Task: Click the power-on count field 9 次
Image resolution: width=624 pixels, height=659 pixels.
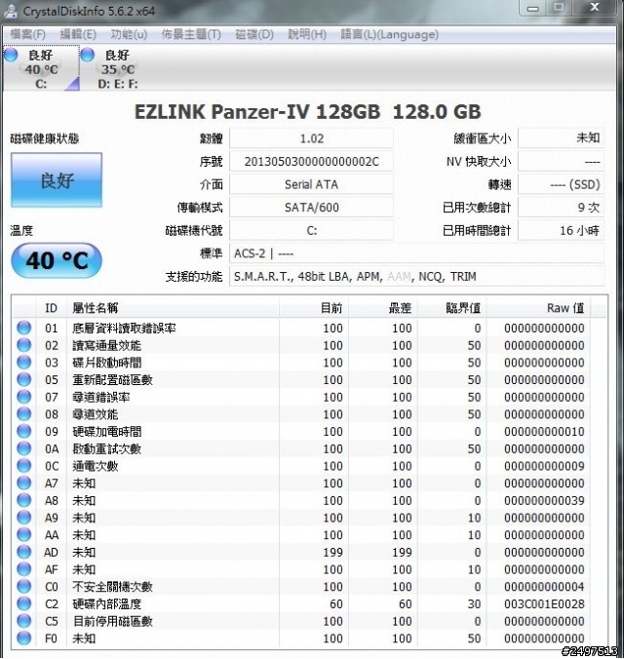Action: (562, 208)
